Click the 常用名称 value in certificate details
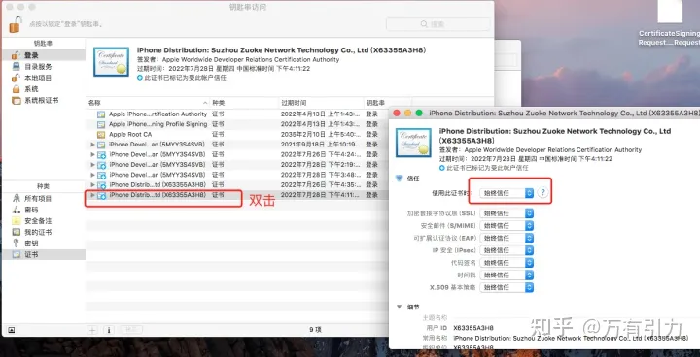This screenshot has width=700, height=357. pos(571,339)
